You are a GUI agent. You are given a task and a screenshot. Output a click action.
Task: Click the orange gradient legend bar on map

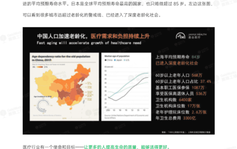coord(40,67)
